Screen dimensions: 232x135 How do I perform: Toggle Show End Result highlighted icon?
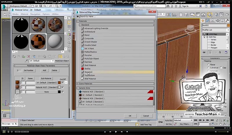(60, 56)
